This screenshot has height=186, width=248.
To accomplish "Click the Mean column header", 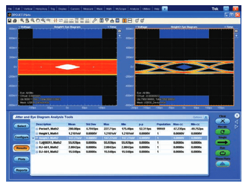I will coord(72,124).
